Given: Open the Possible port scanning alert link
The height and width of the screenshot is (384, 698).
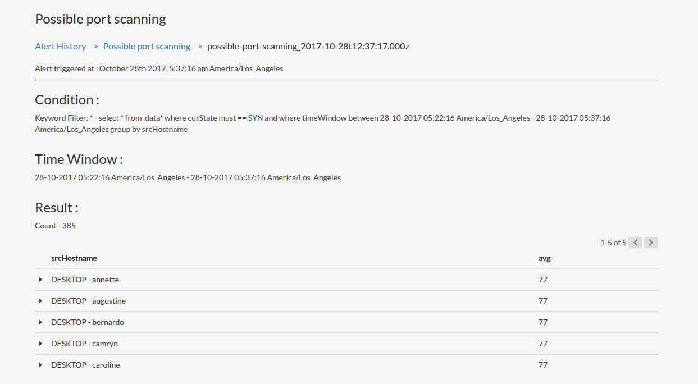Looking at the screenshot, I should [147, 46].
